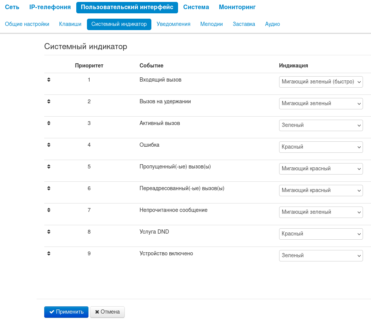
Task: Click the sort handle icon for priority 1
Action: 49,80
